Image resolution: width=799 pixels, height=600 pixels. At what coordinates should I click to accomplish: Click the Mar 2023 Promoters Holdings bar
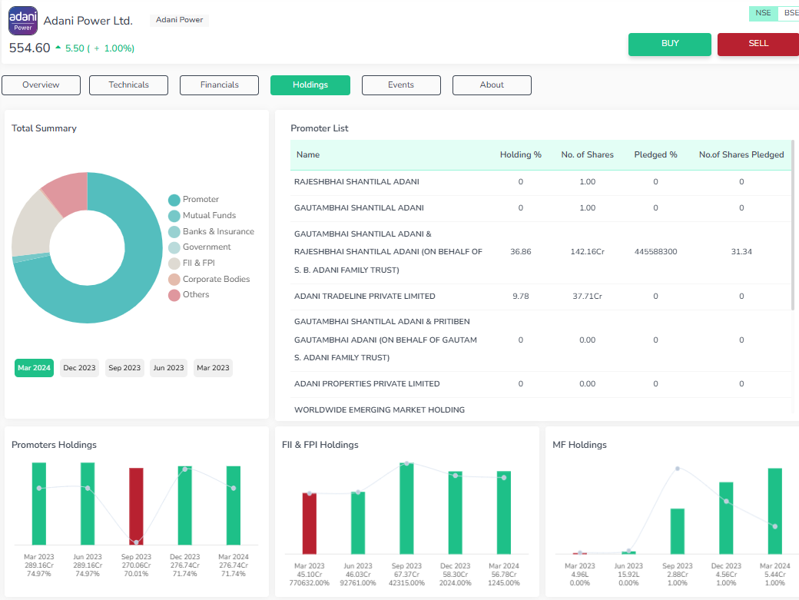(x=38, y=504)
